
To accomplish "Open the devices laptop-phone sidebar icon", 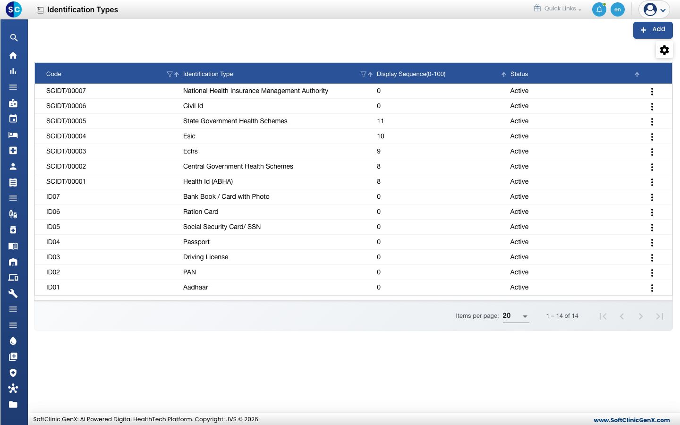I will click(13, 278).
